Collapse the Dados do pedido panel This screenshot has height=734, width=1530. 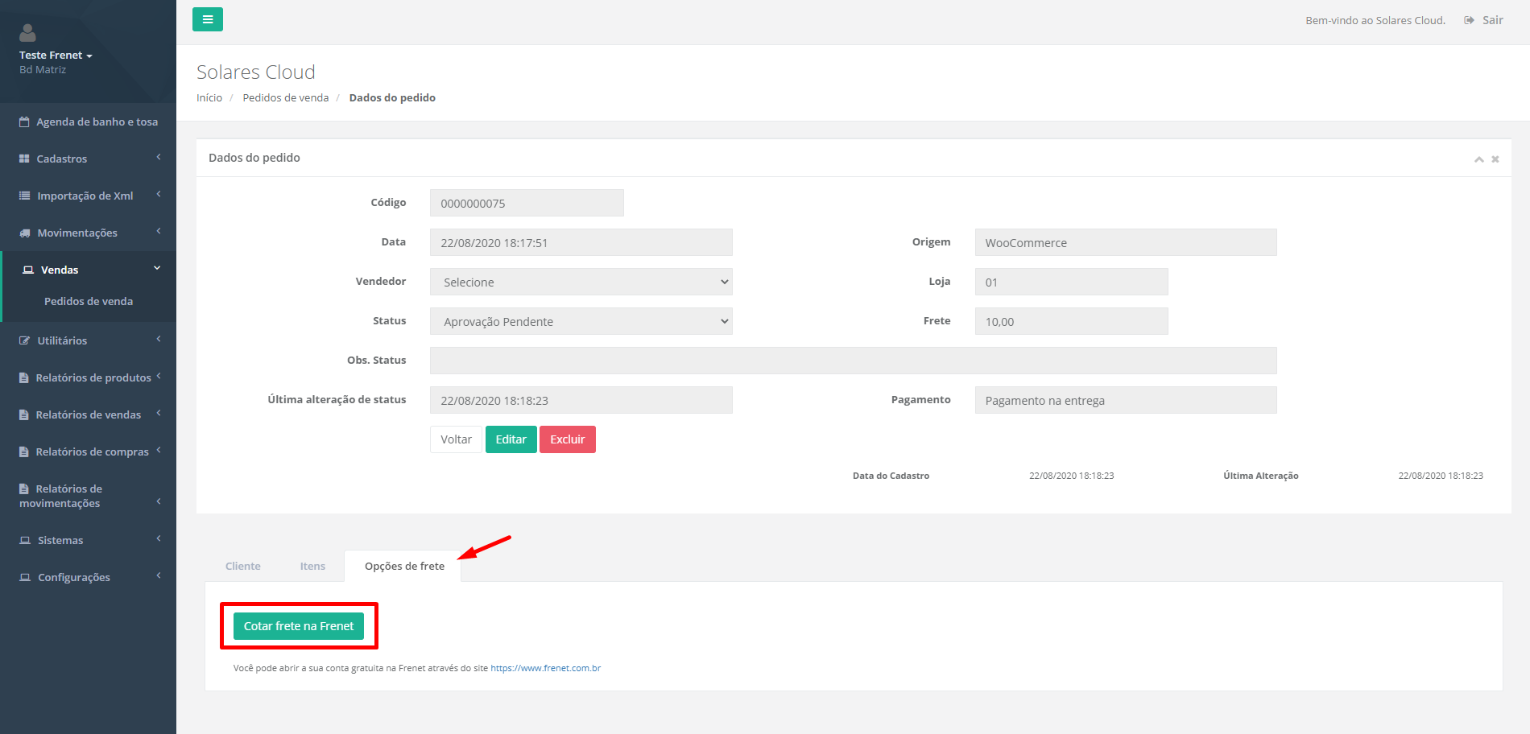click(1478, 159)
